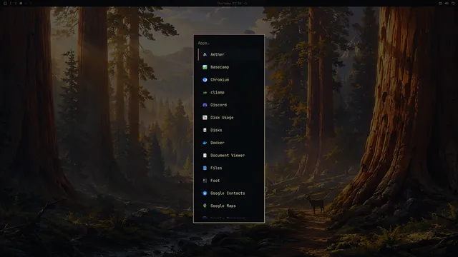Click the Google Maps pin icon
Image resolution: width=458 pixels, height=257 pixels.
click(205, 206)
